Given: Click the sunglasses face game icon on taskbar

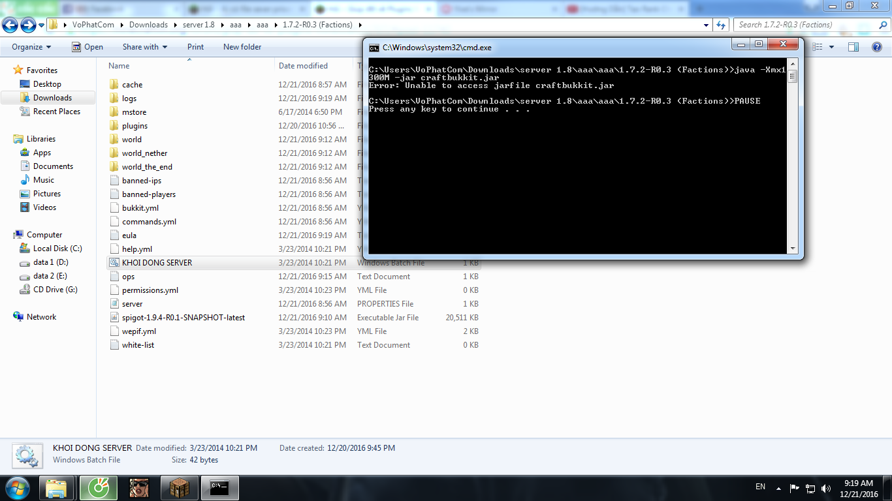Looking at the screenshot, I should [x=139, y=487].
